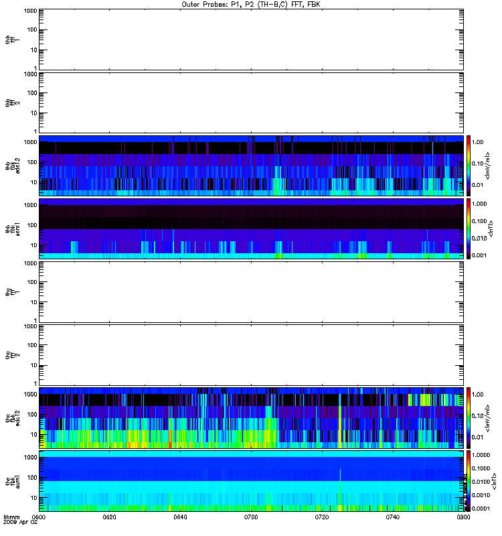The image size is (502, 536).
Task: Click the 1.000 value on thb scm1 color scale
Action: click(x=479, y=204)
